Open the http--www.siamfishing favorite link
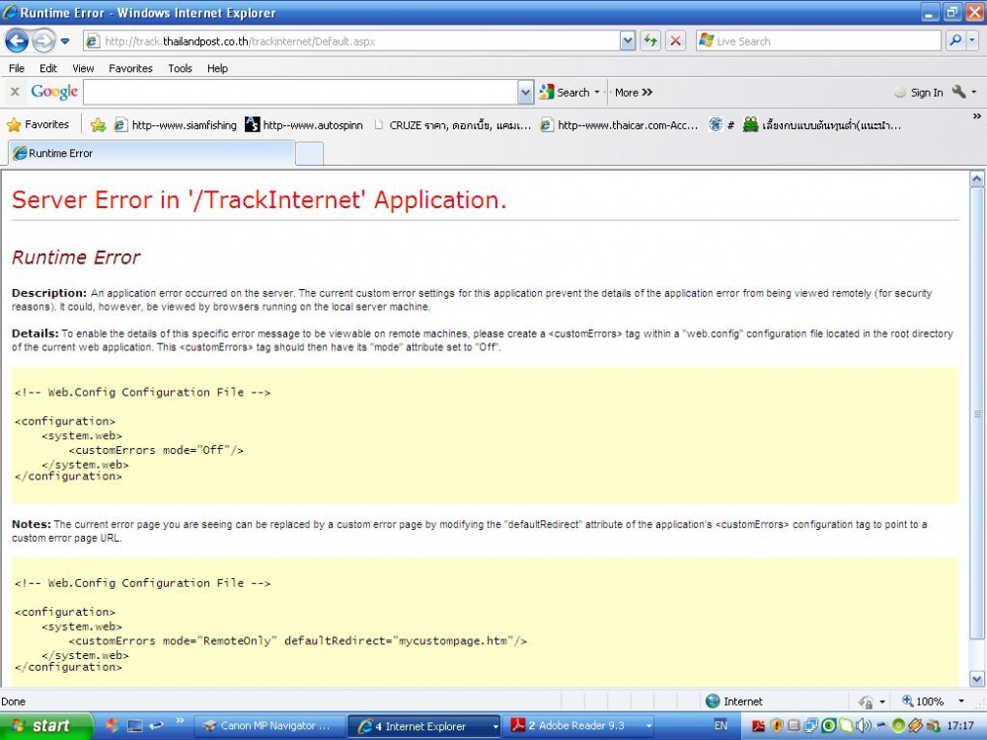987x740 pixels. 175,125
